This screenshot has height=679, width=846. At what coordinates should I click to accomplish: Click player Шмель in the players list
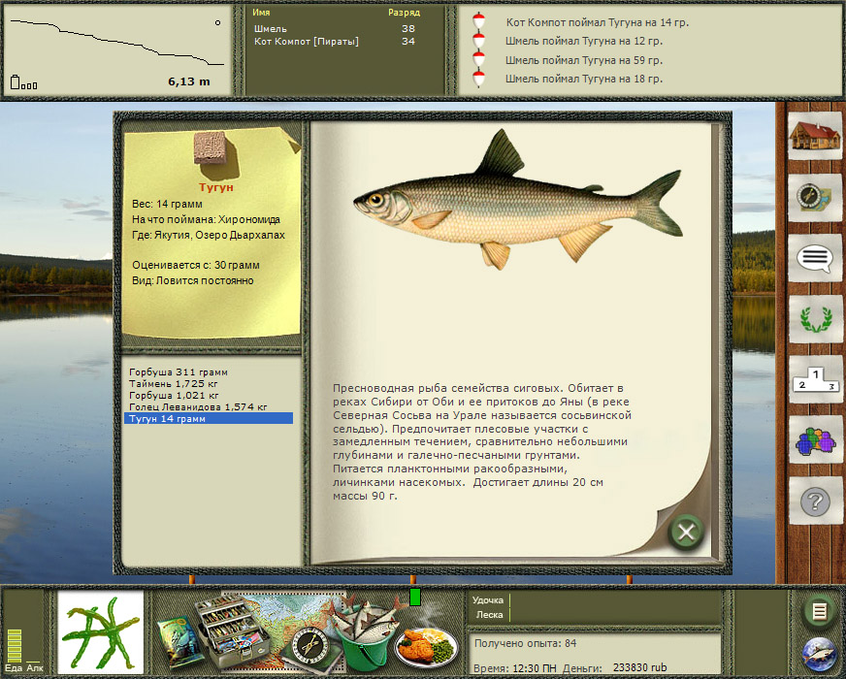[270, 29]
